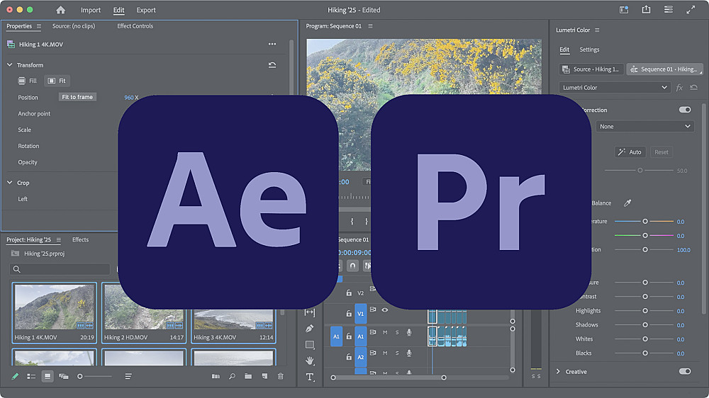
Task: Open the Project panel hamburger menu
Action: coord(59,240)
